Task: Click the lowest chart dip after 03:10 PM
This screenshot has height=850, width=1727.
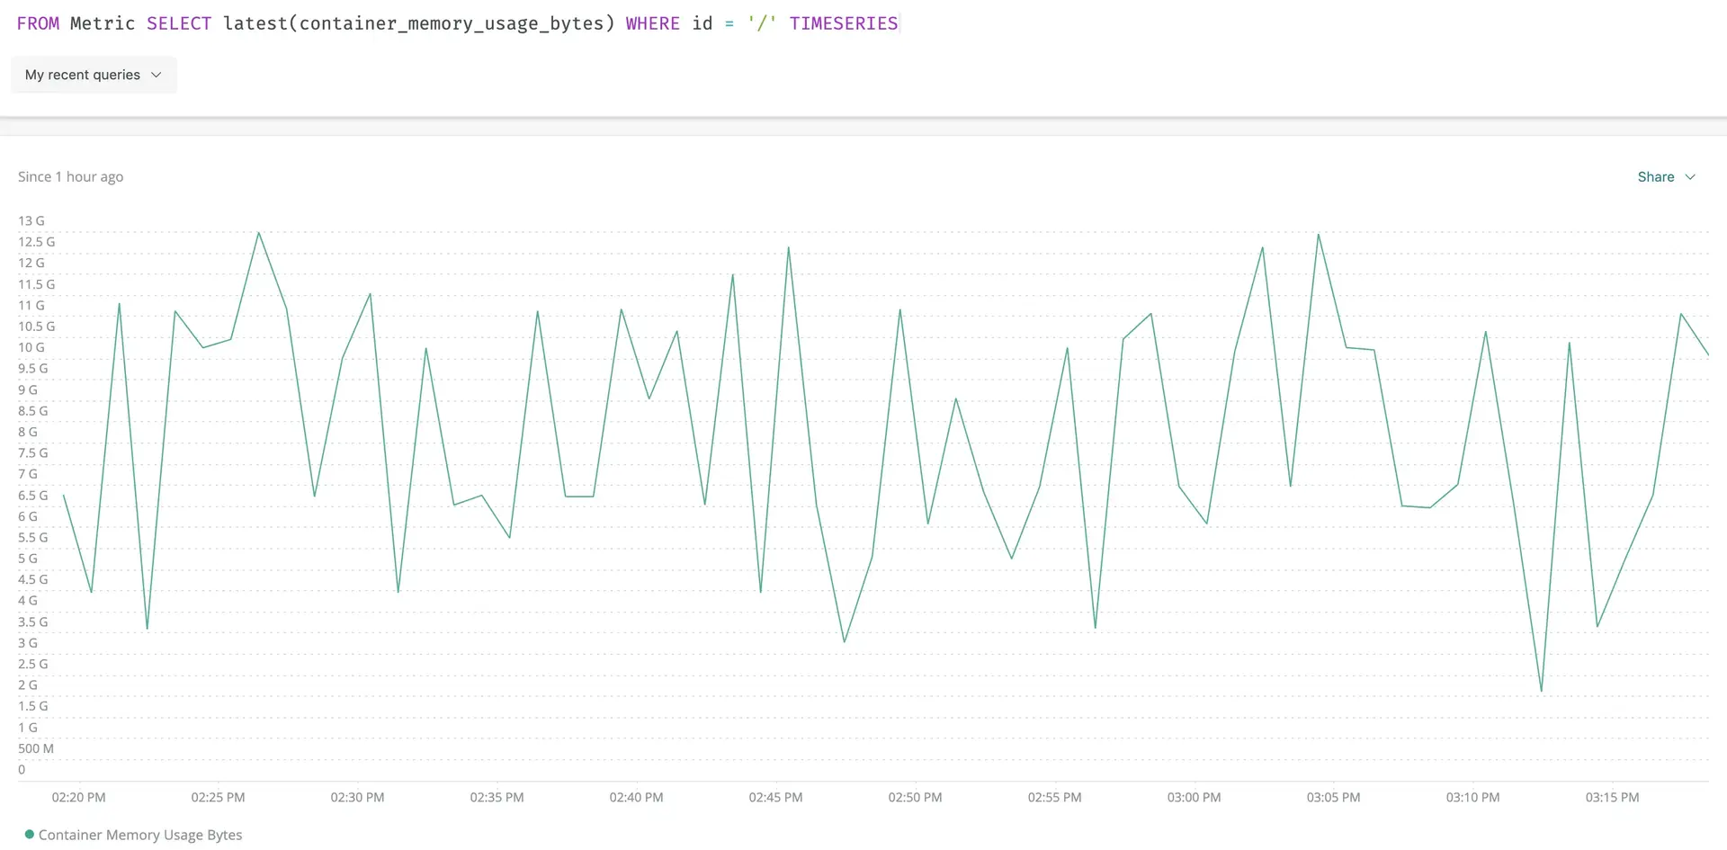Action: (x=1542, y=691)
